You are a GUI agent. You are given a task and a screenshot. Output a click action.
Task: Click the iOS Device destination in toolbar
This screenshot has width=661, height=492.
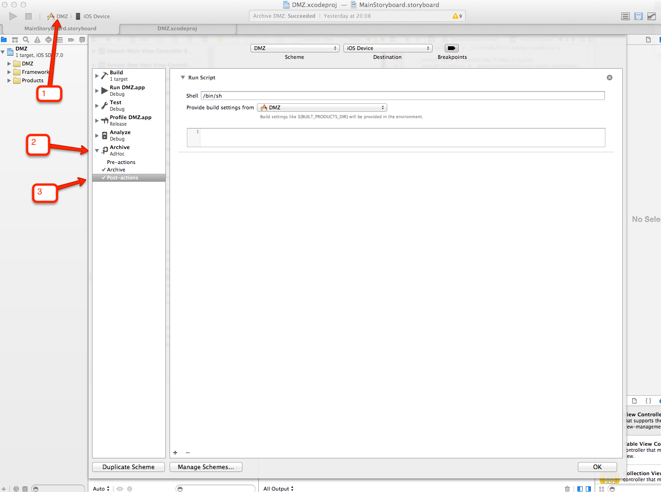tap(92, 16)
